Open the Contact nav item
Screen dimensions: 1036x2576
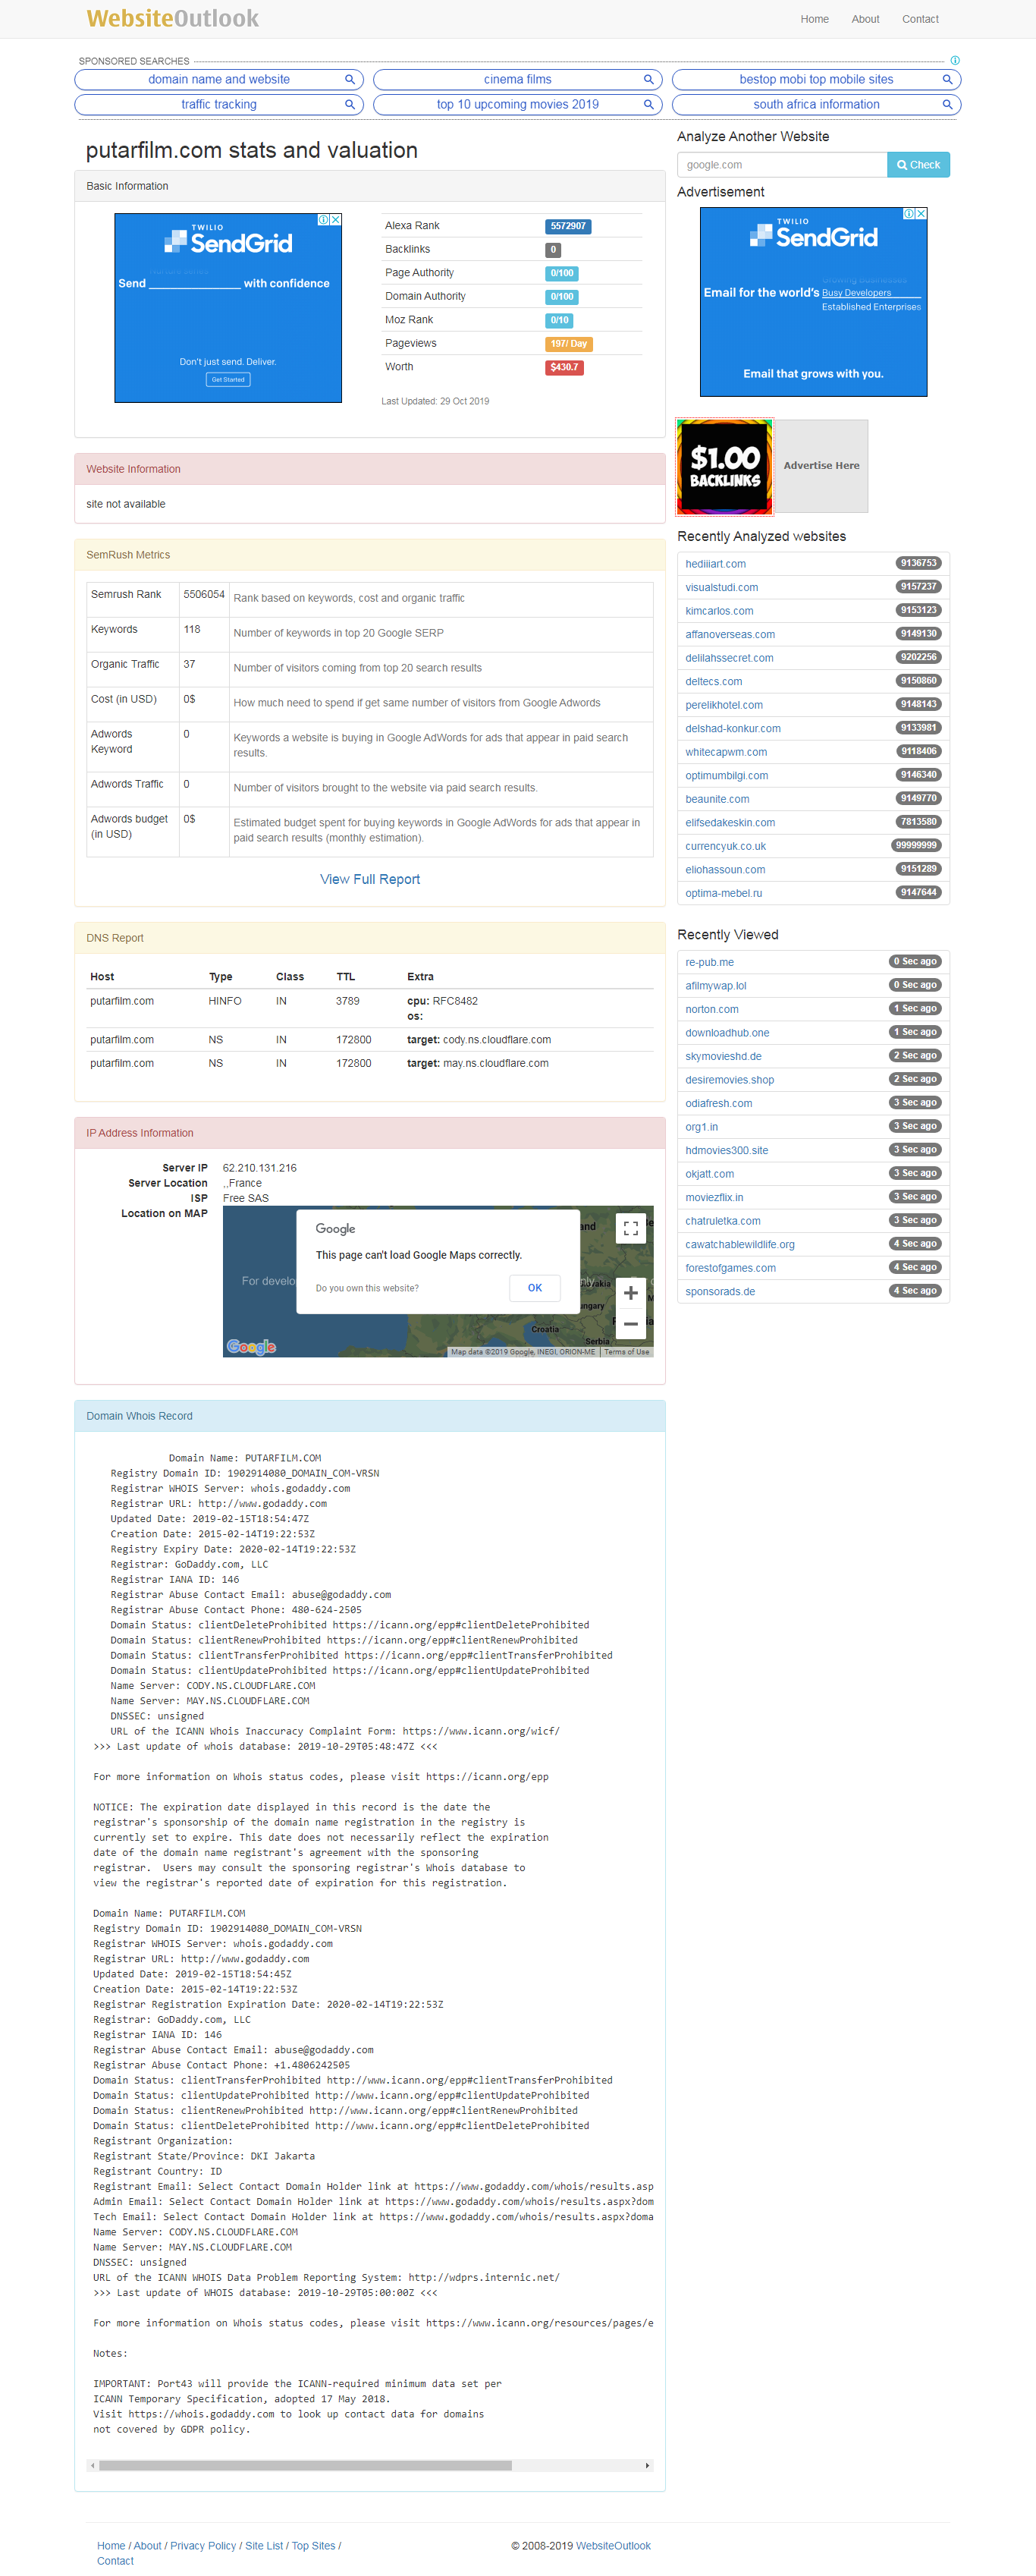click(x=920, y=19)
